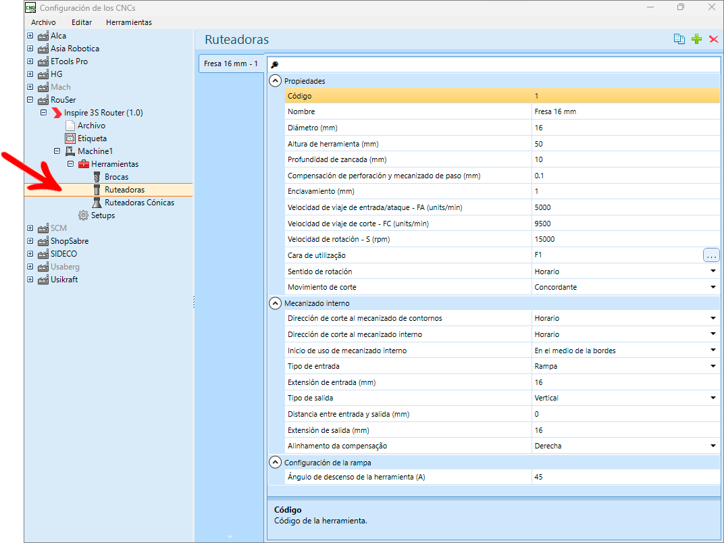Collapse the Machine1 tree node
This screenshot has height=543, width=724.
click(57, 151)
